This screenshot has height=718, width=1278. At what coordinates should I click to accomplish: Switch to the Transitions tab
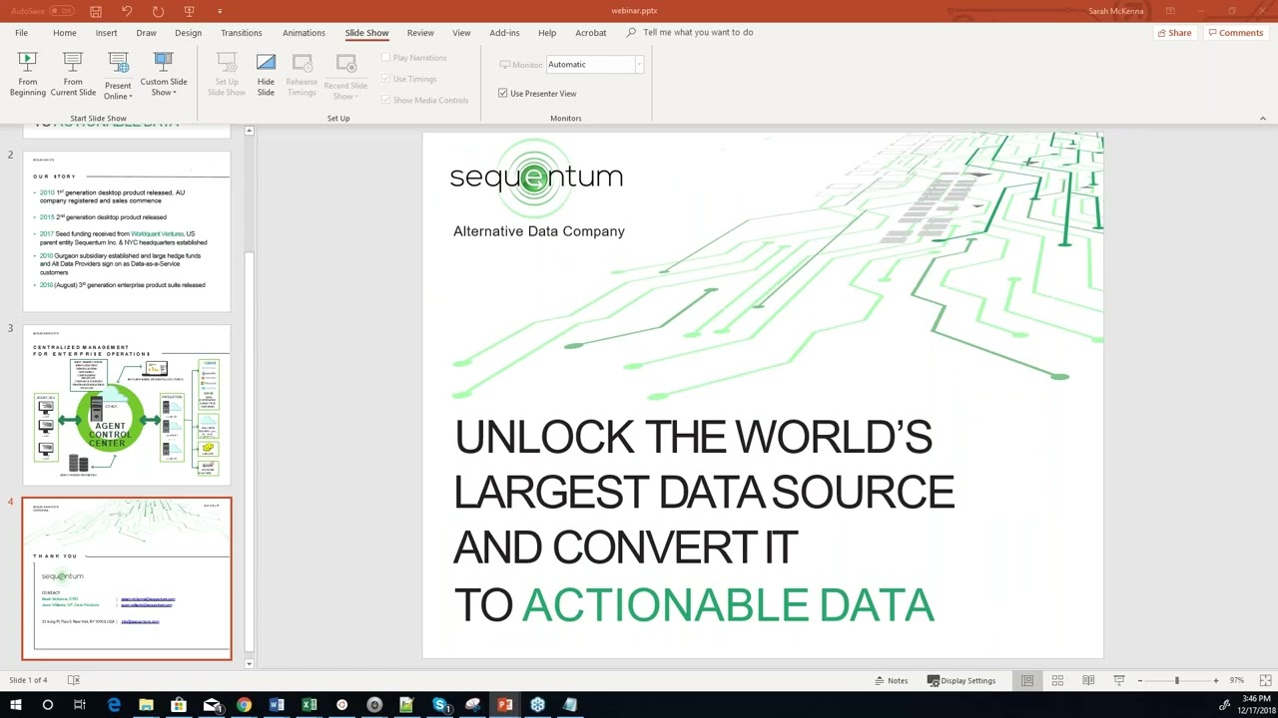pos(241,33)
